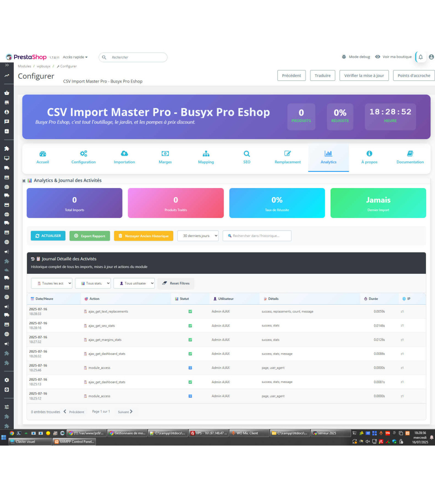Viewport: 435px width, 497px height.
Task: Click Voir ma boutique eye link
Action: [x=393, y=57]
